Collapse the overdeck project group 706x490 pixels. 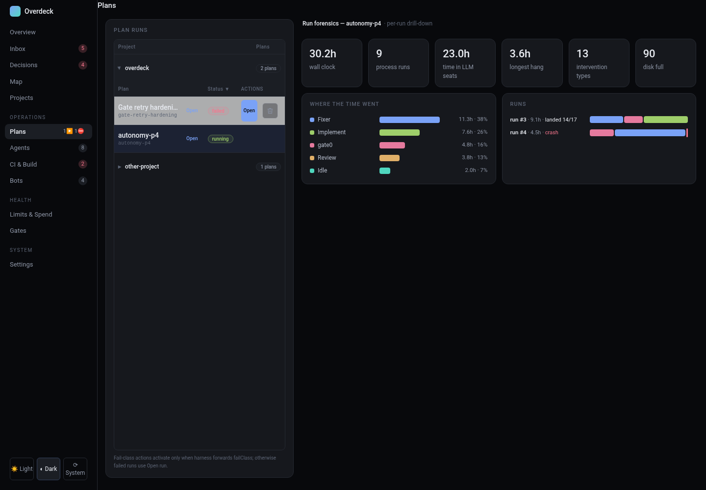click(x=119, y=68)
